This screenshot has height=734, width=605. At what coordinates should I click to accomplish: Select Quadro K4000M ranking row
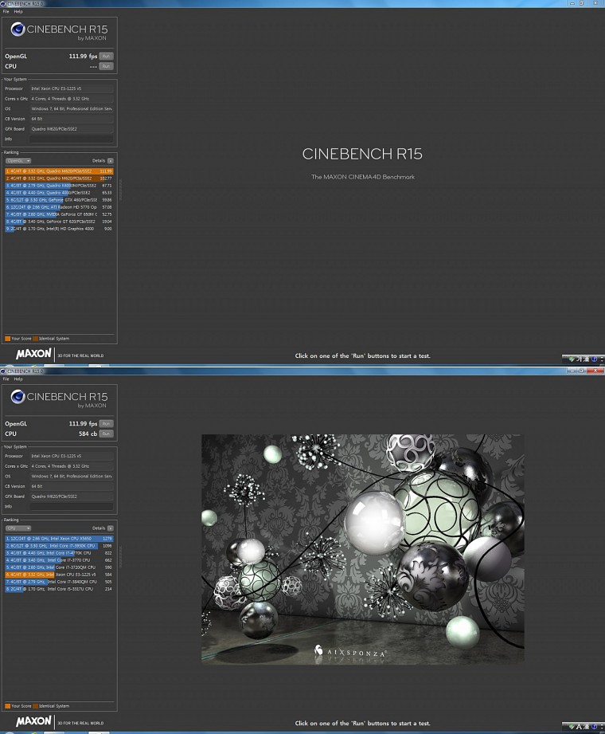pyautogui.click(x=59, y=186)
